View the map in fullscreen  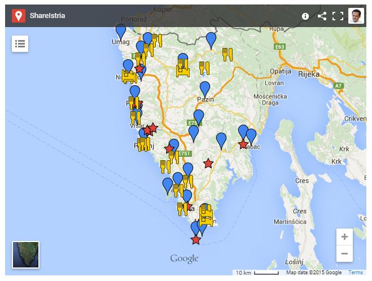coord(338,16)
